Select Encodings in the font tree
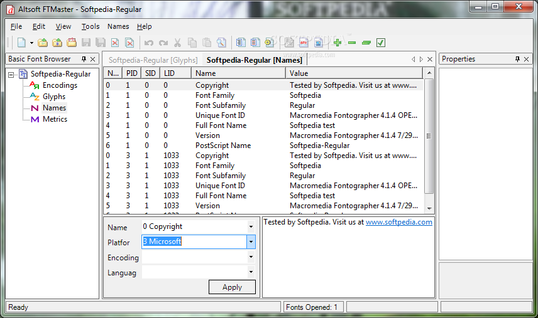Image resolution: width=538 pixels, height=318 pixels. tap(60, 85)
